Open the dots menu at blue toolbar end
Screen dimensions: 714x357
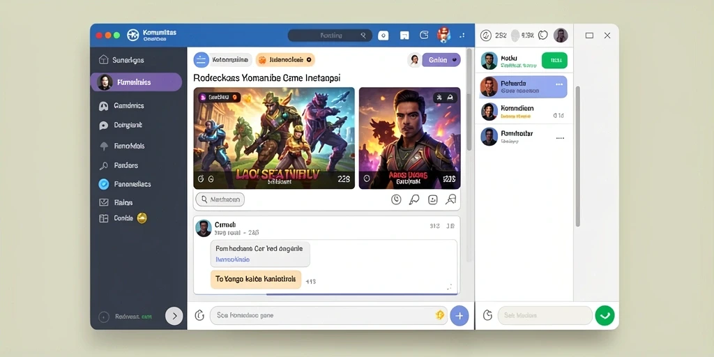(x=462, y=35)
